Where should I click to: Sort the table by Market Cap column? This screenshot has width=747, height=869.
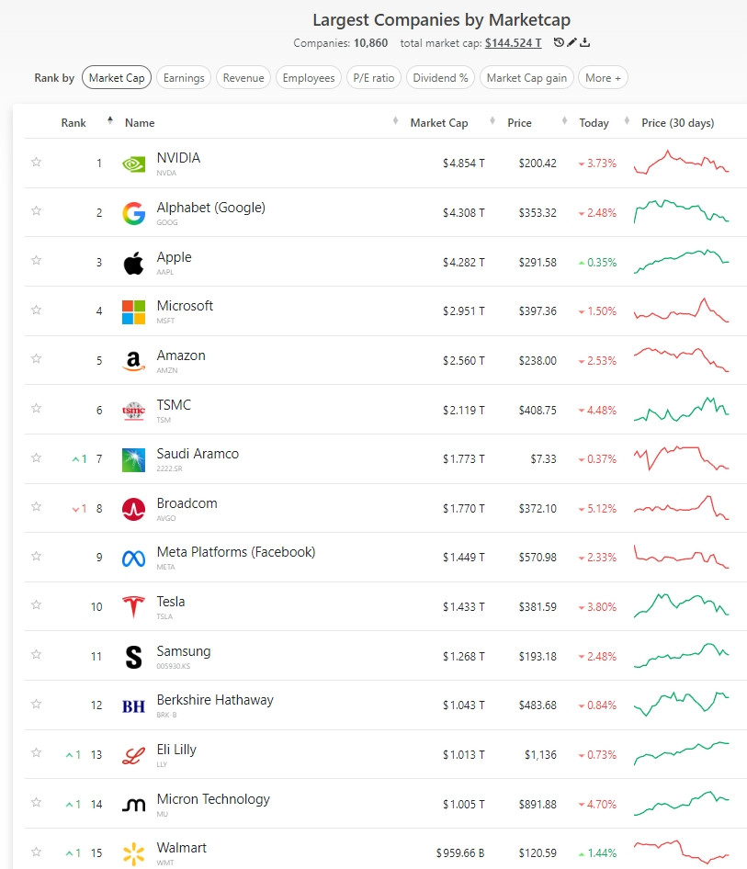click(x=439, y=122)
